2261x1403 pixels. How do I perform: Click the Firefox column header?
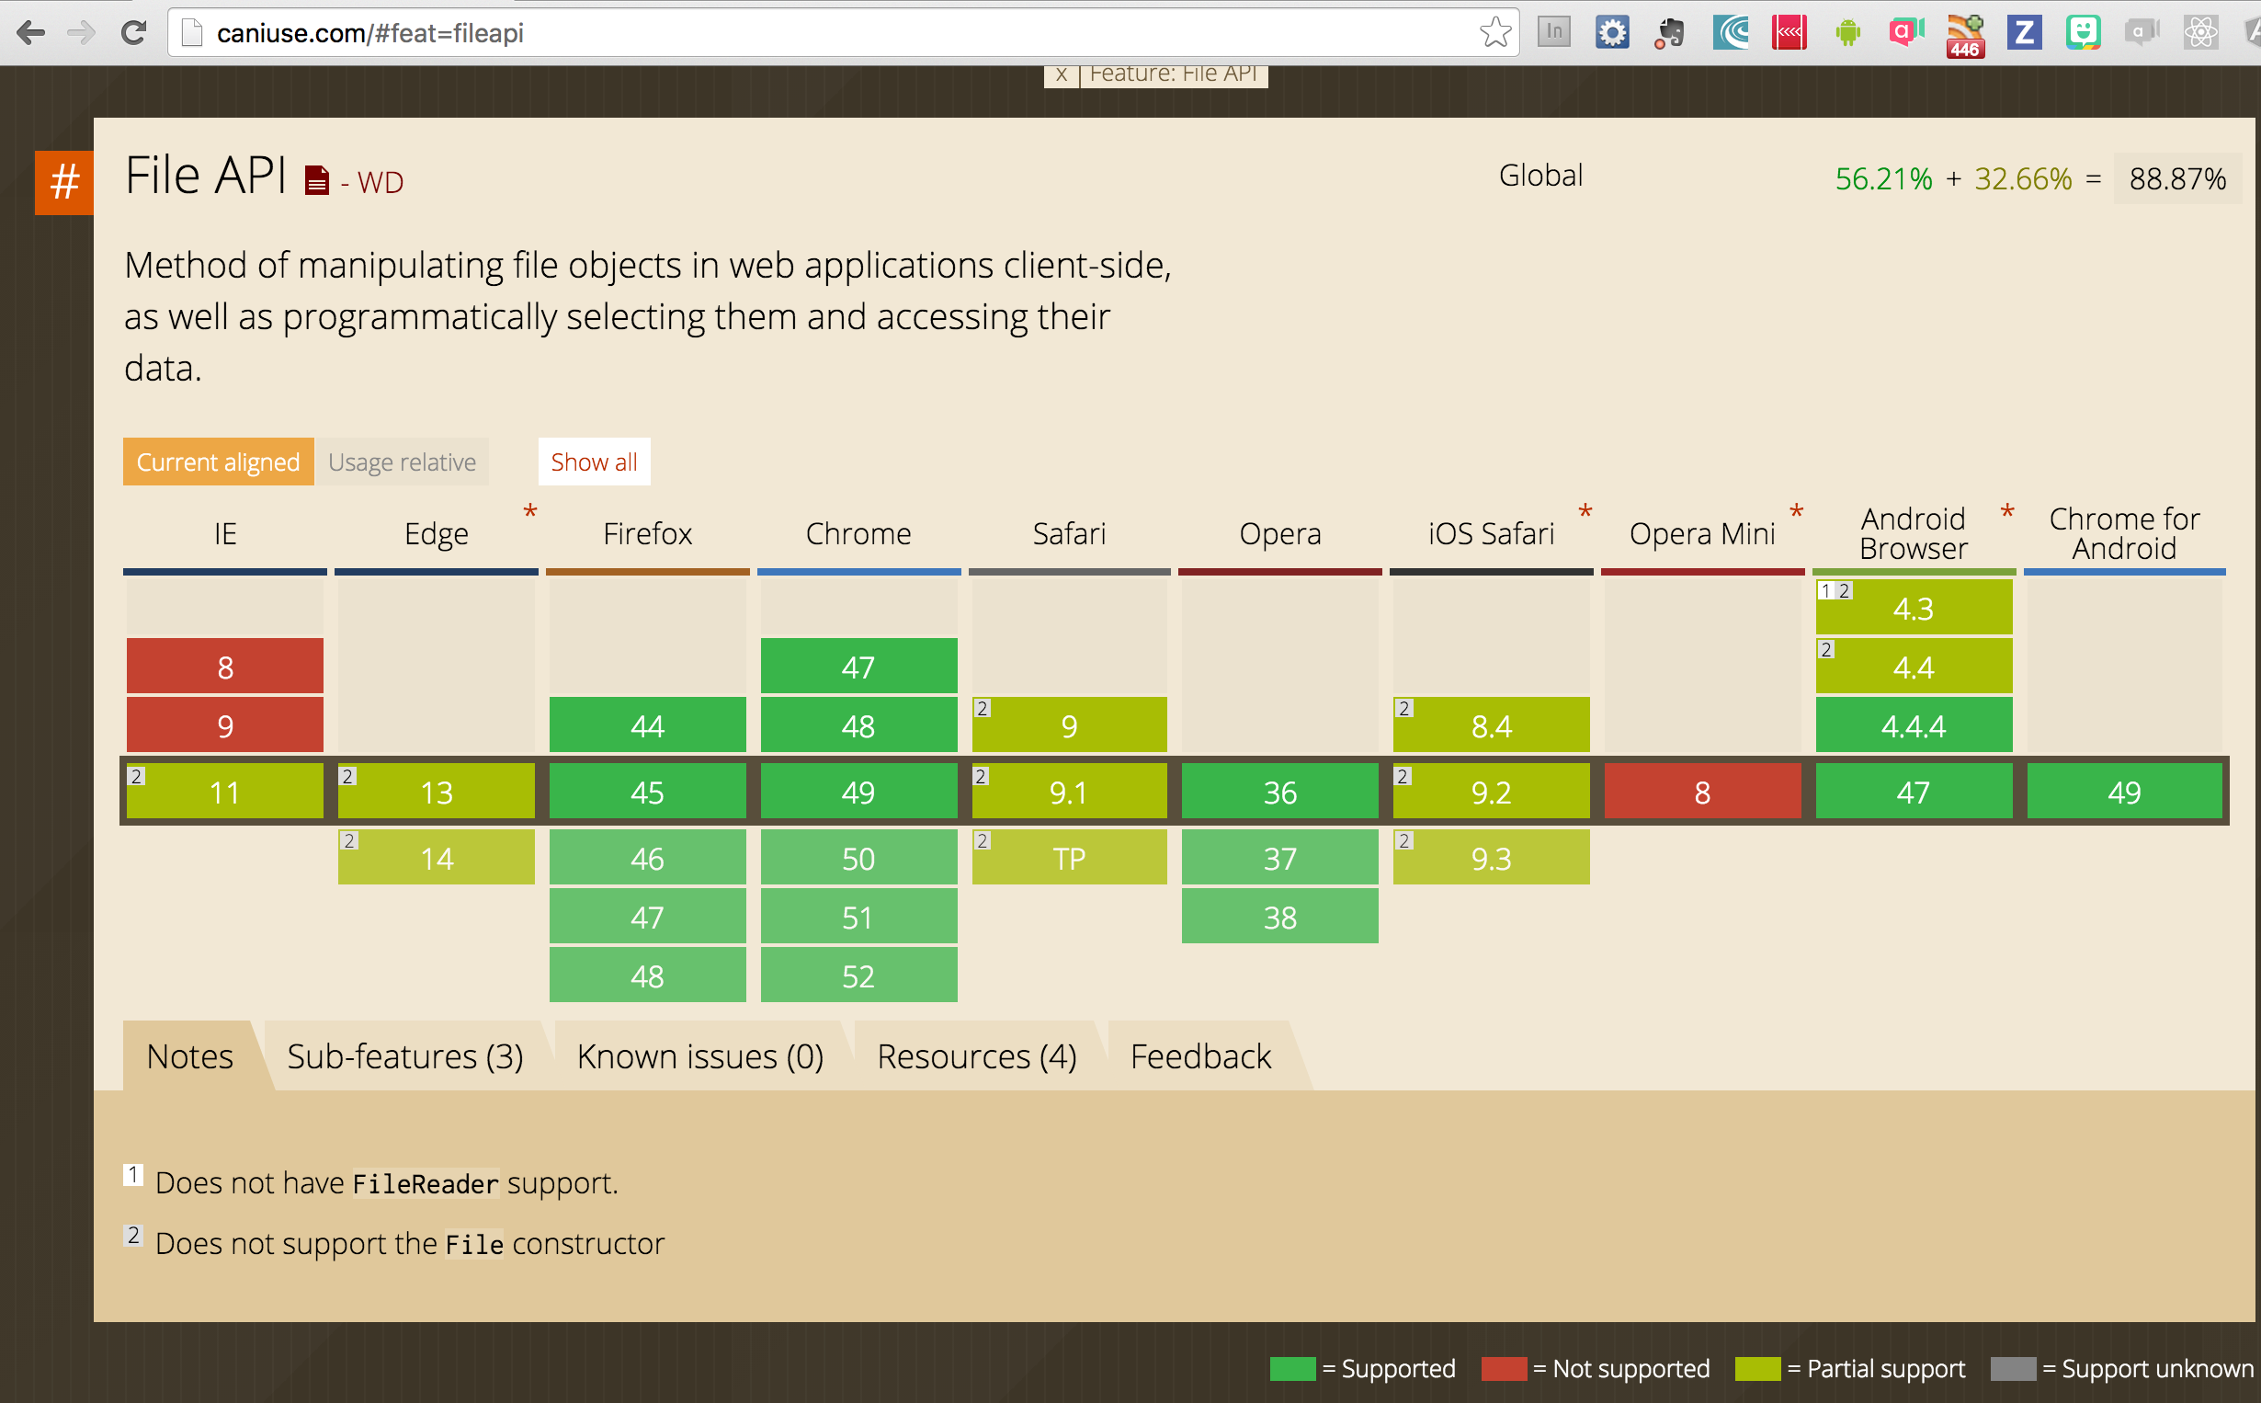click(647, 533)
